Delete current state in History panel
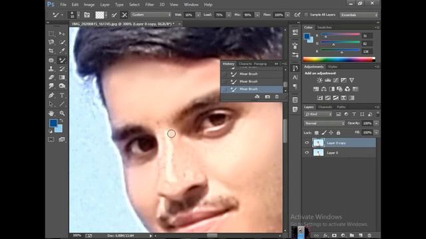This screenshot has width=426, height=239. (x=277, y=97)
